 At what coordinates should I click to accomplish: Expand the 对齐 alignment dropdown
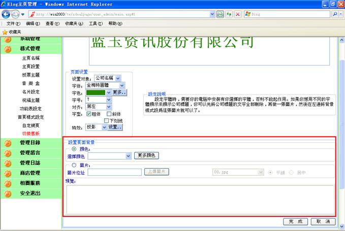[109, 107]
